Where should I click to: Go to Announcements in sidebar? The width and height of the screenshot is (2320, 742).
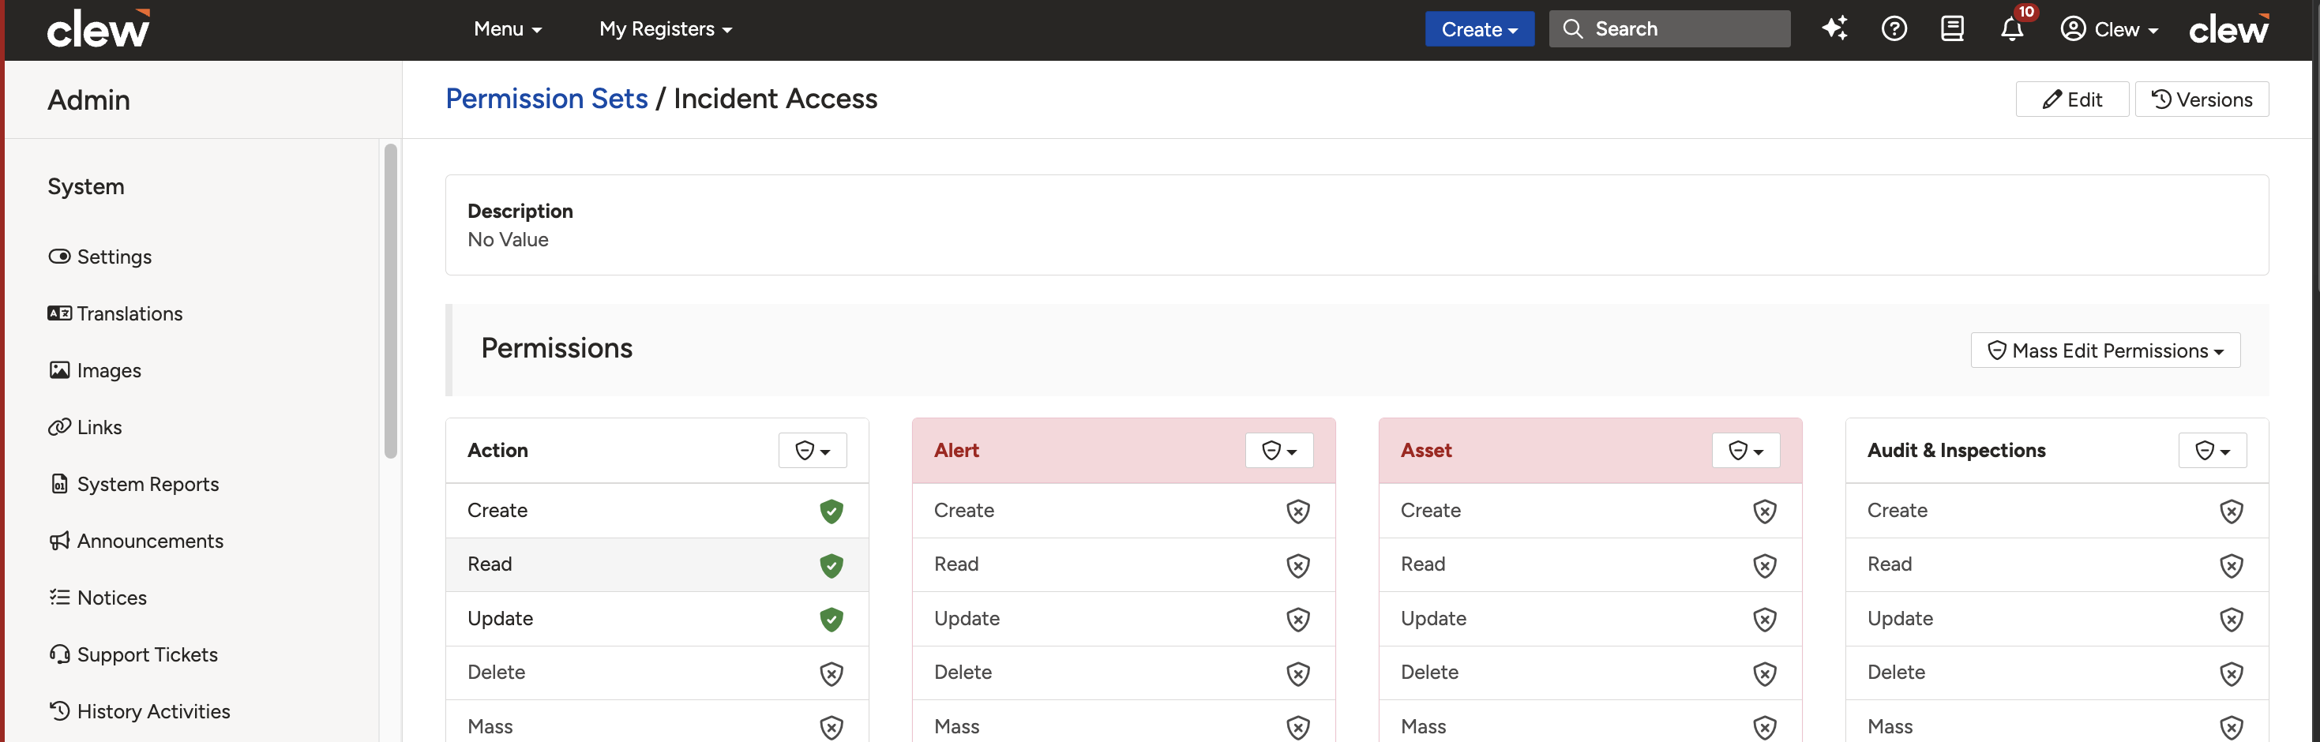(136, 540)
